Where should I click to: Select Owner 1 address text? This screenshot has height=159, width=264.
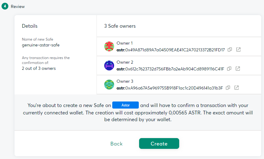coord(171,50)
